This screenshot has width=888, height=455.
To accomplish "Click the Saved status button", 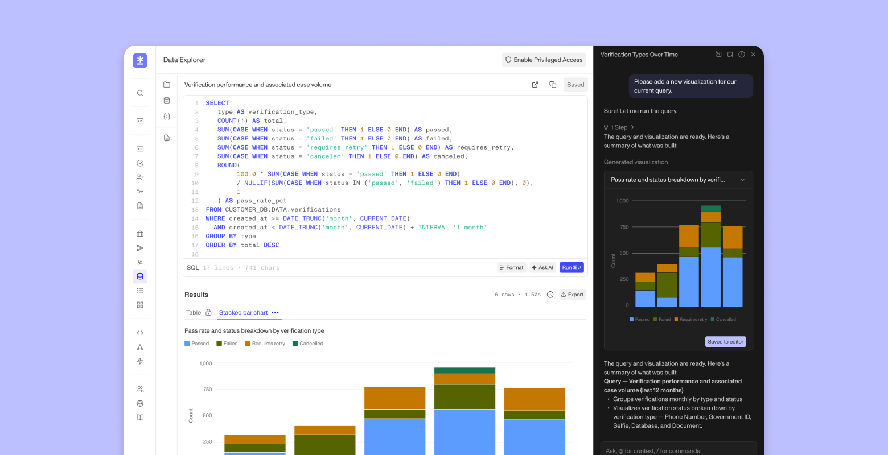I will (x=575, y=85).
